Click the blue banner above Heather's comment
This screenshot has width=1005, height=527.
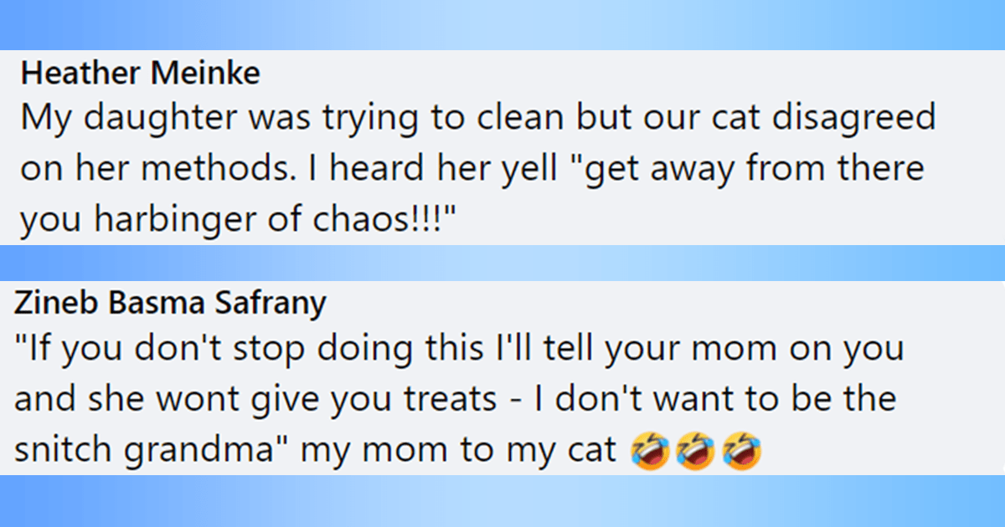[x=502, y=25]
